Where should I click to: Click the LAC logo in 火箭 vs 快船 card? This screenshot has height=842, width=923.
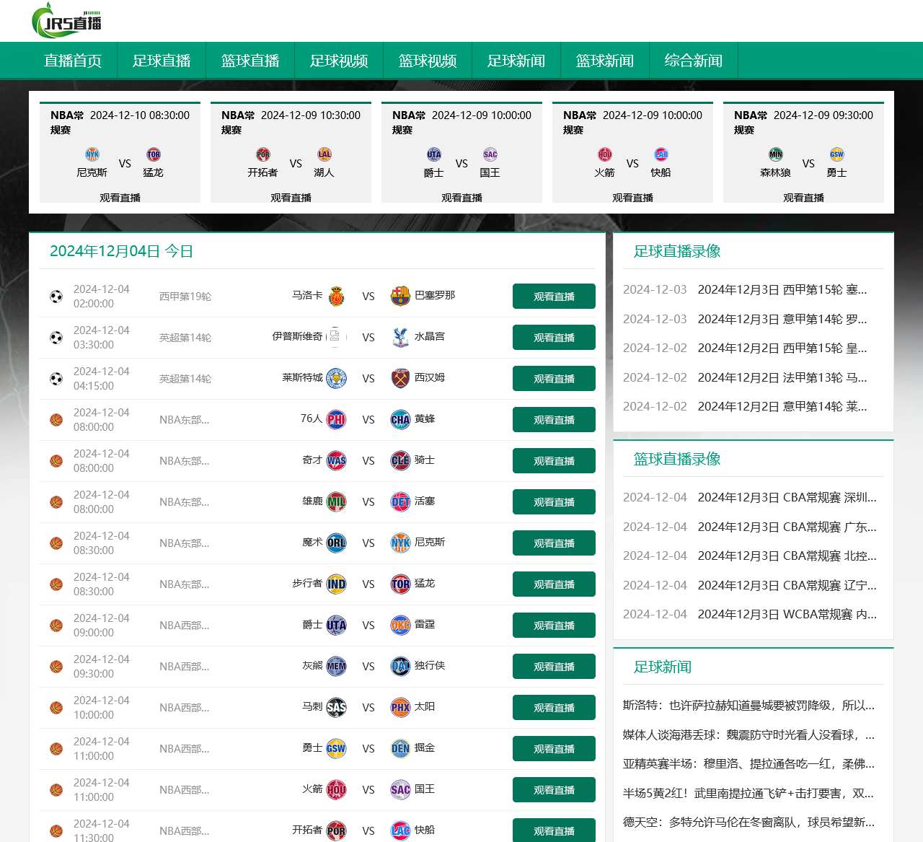click(661, 154)
